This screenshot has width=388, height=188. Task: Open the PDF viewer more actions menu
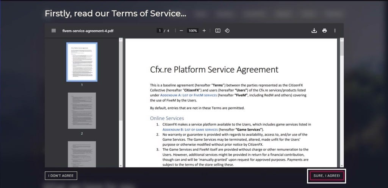[335, 31]
